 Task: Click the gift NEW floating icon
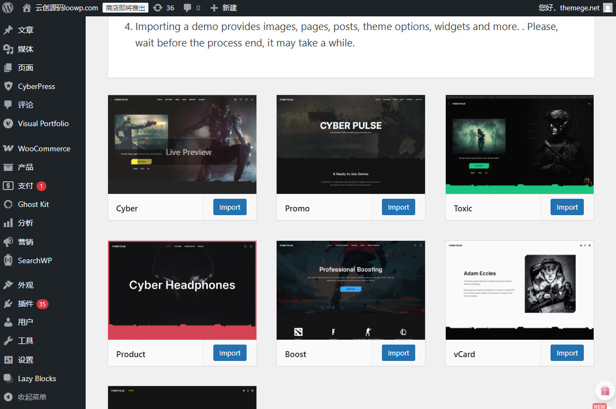pos(605,391)
